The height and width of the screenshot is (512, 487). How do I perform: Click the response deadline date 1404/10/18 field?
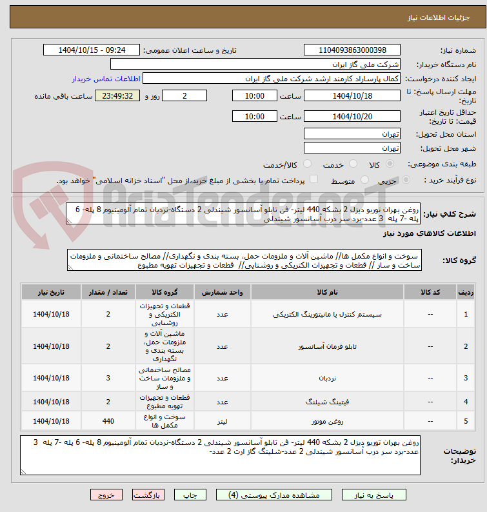click(352, 95)
